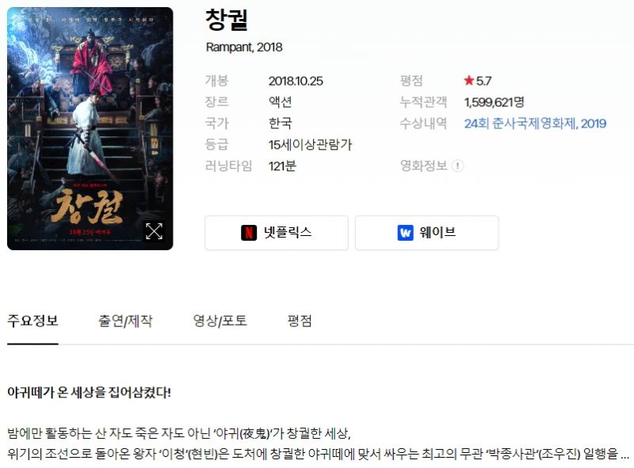
Task: Open the 넷플릭스 streaming button
Action: click(277, 233)
